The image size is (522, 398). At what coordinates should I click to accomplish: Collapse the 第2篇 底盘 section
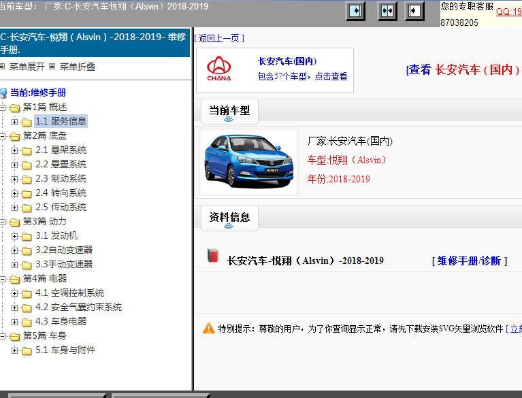pos(2,136)
